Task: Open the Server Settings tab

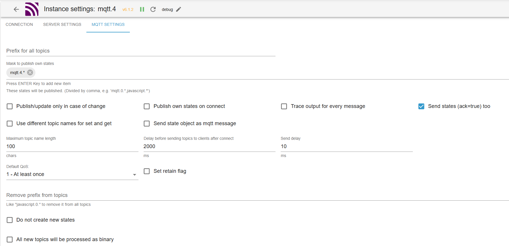Action: (62, 25)
